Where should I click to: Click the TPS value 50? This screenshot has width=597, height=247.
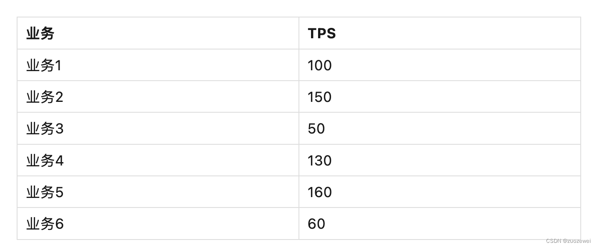(316, 129)
